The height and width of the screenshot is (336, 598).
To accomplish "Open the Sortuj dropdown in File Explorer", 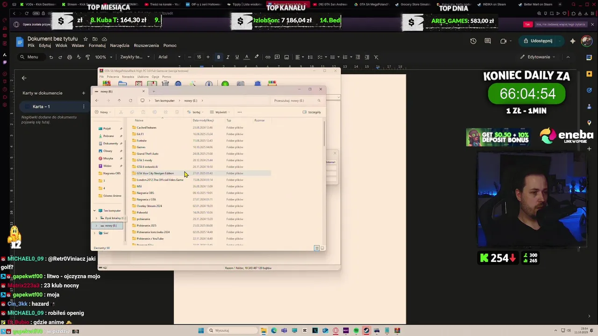I will (x=195, y=112).
